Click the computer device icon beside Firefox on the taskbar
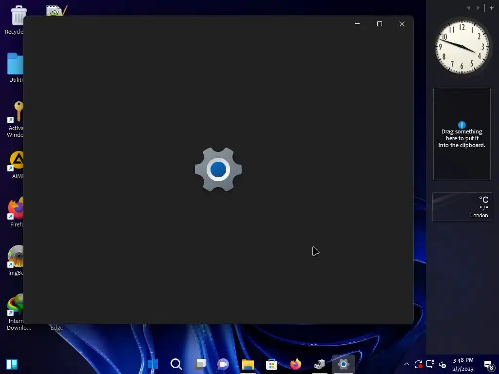 [x=320, y=364]
